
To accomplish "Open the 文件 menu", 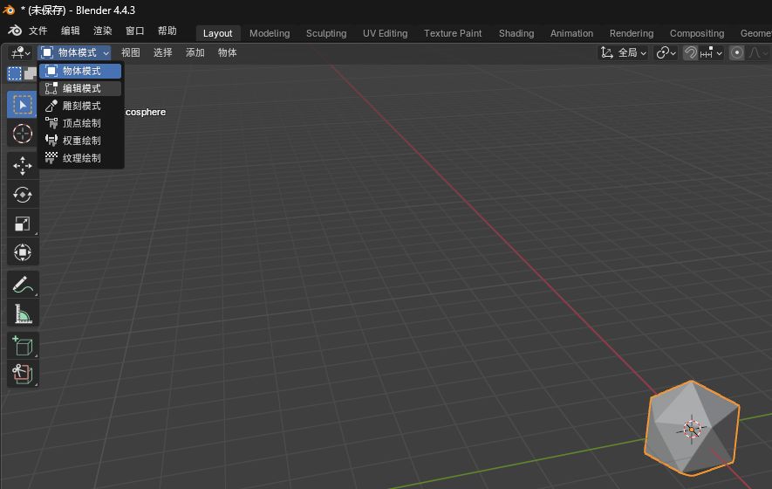I will [38, 31].
